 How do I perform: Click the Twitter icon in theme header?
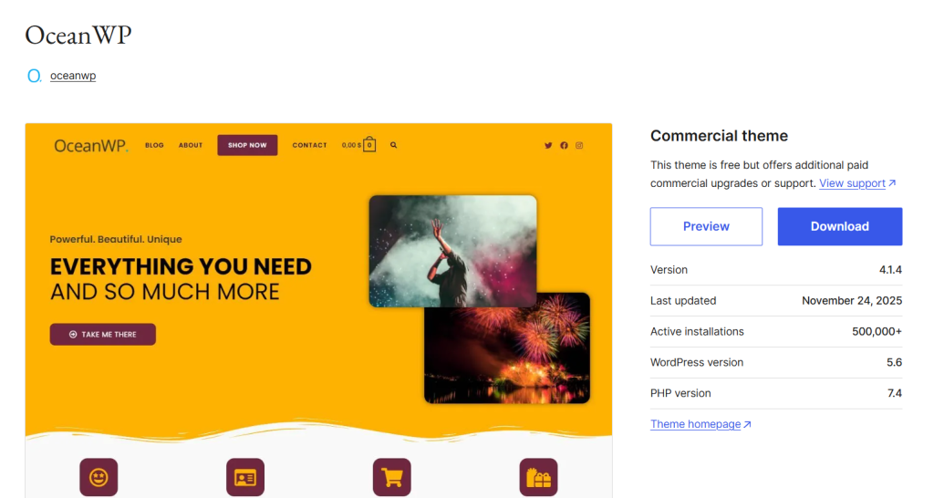click(548, 145)
